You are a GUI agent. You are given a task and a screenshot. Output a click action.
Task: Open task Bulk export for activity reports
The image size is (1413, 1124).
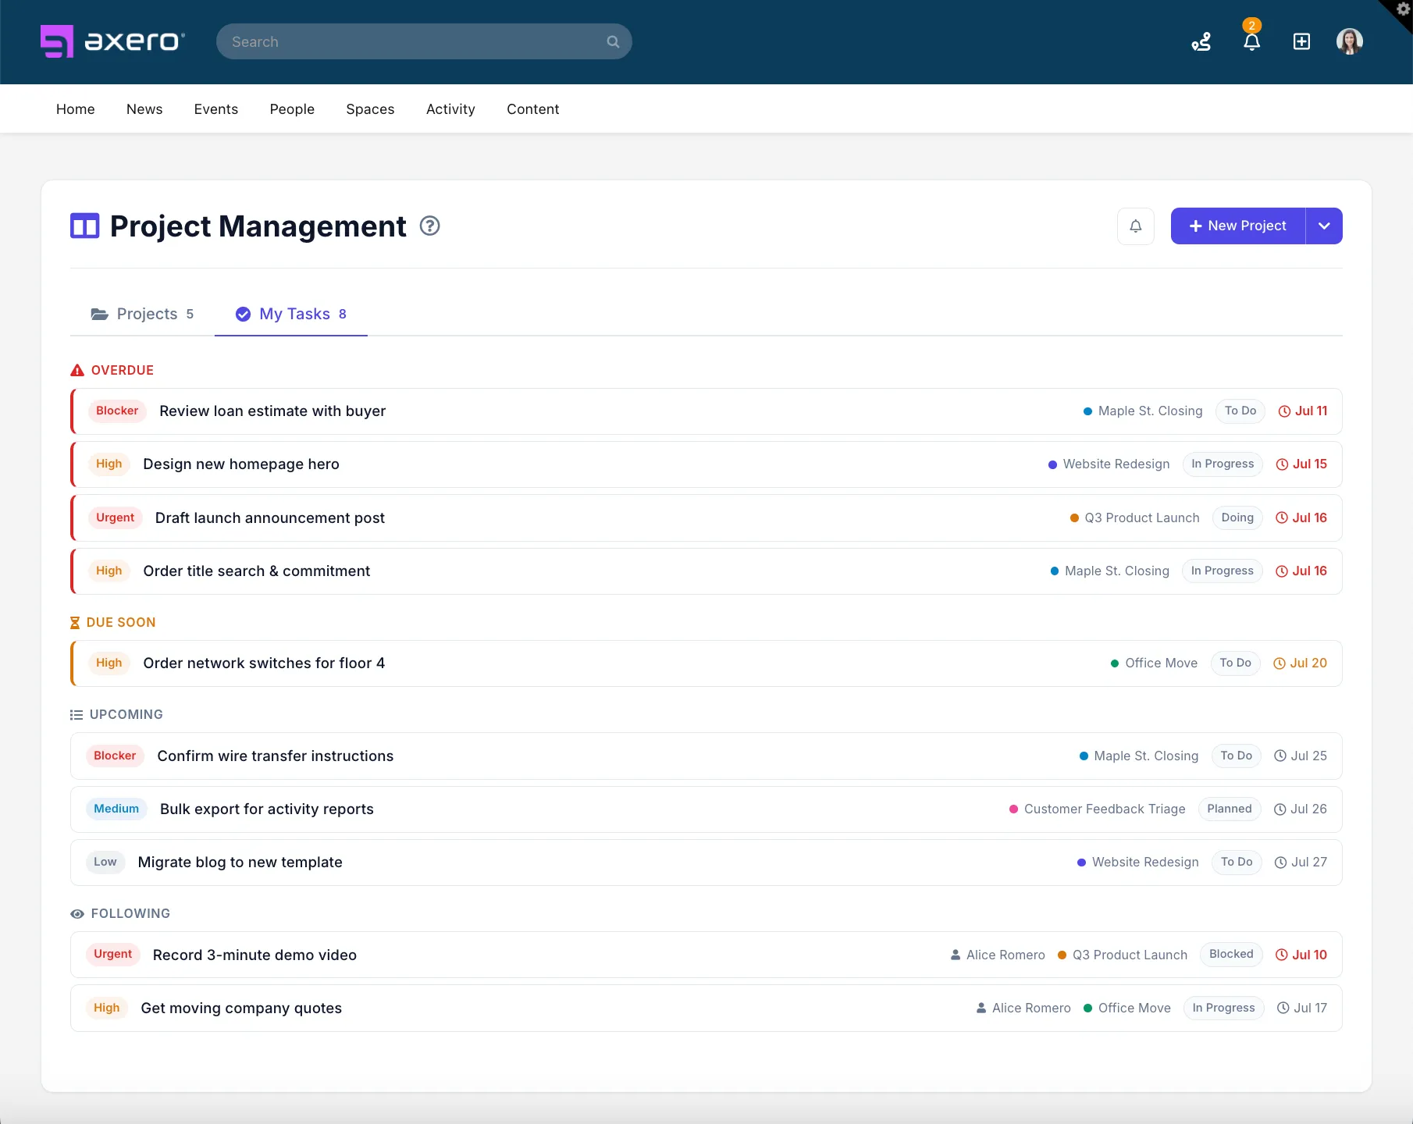click(267, 809)
